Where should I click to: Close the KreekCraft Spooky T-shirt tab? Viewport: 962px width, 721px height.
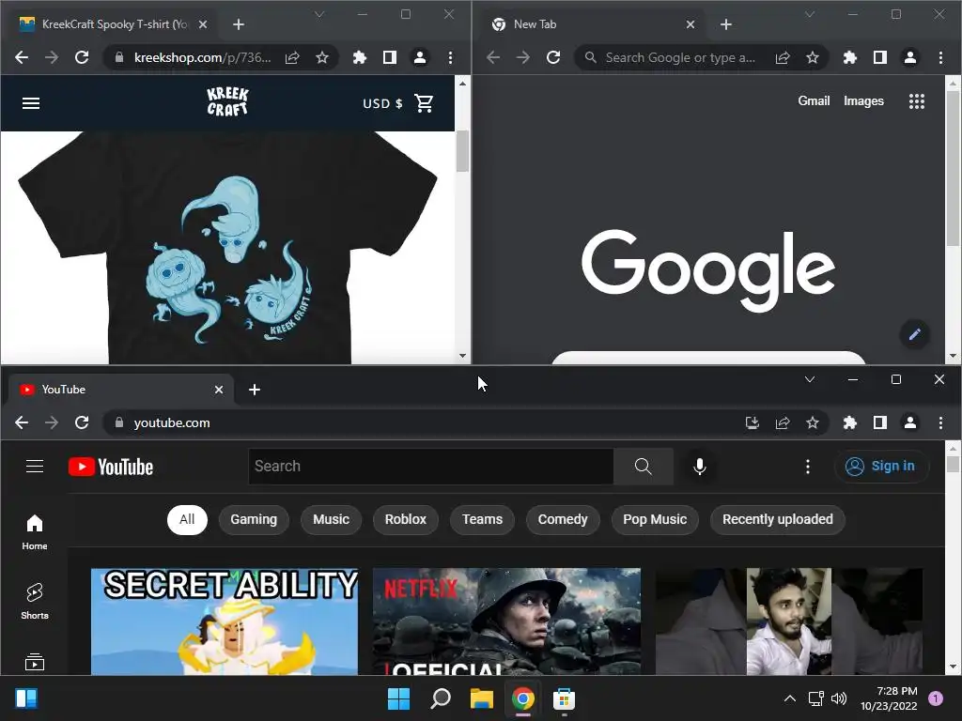pos(203,24)
